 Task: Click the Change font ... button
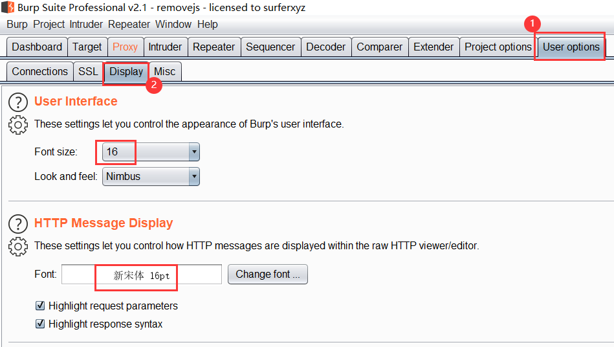tap(268, 274)
